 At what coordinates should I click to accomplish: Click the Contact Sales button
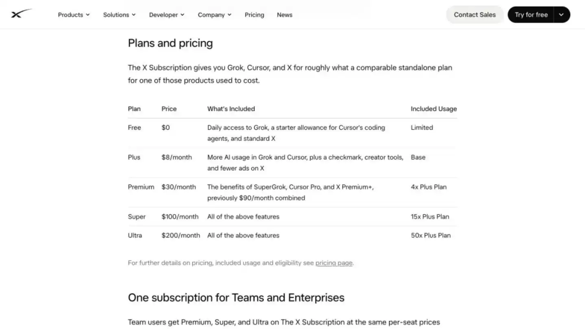coord(475,15)
